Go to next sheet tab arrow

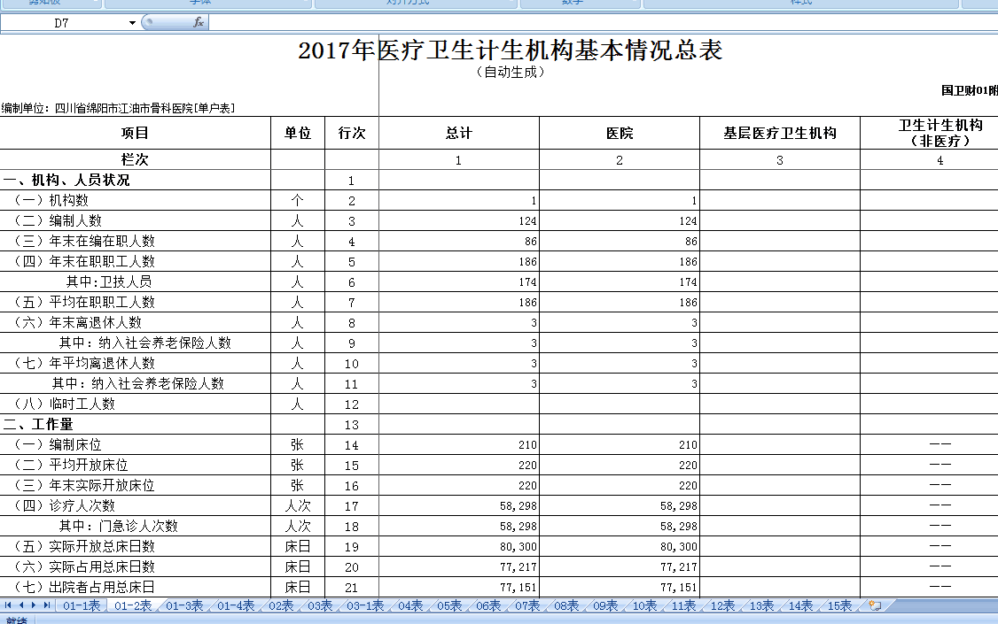tap(34, 605)
